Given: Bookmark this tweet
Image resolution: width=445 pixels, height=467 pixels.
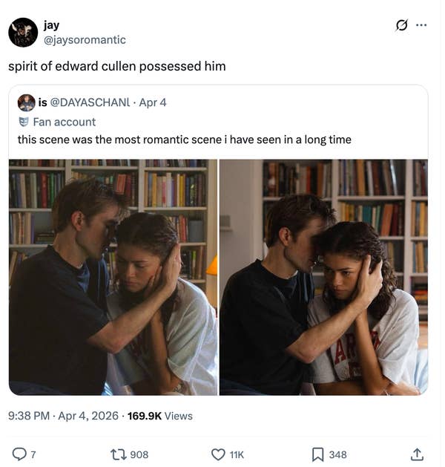Looking at the screenshot, I should [x=317, y=454].
